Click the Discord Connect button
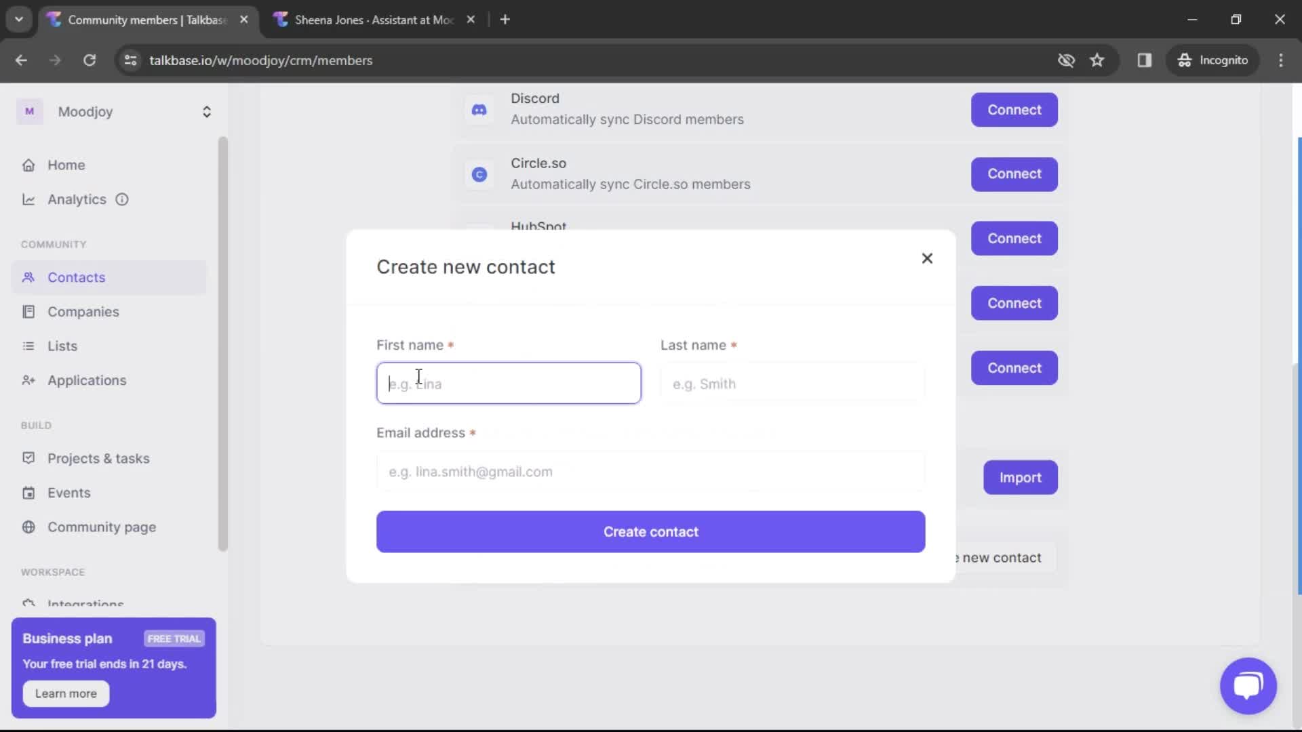The image size is (1302, 732). [1014, 109]
